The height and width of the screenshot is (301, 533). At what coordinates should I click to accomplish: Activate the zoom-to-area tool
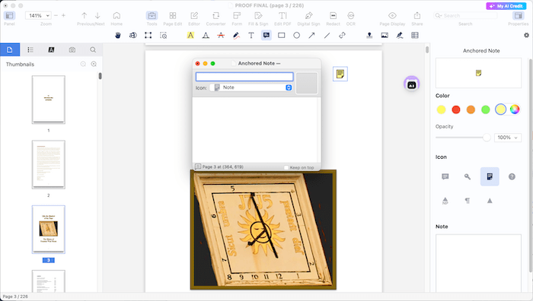point(164,35)
